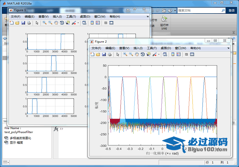
Task: Open brush color dropdown arrow in Figure 2
Action: [159, 54]
